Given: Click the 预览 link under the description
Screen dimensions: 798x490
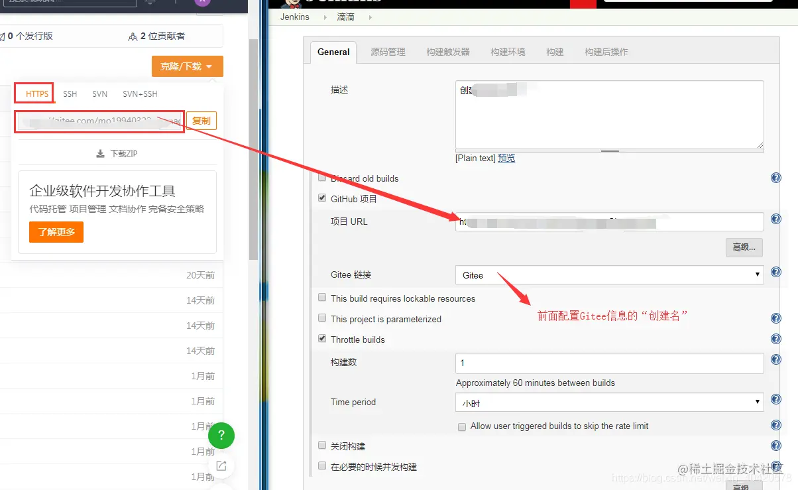Looking at the screenshot, I should (506, 158).
